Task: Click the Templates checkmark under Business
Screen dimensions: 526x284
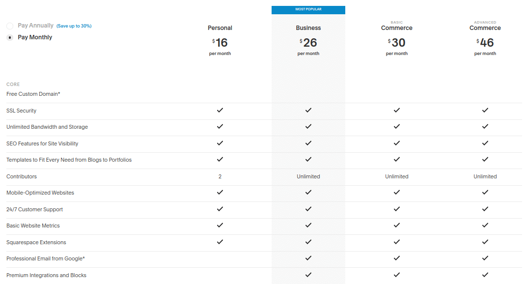Action: point(308,160)
